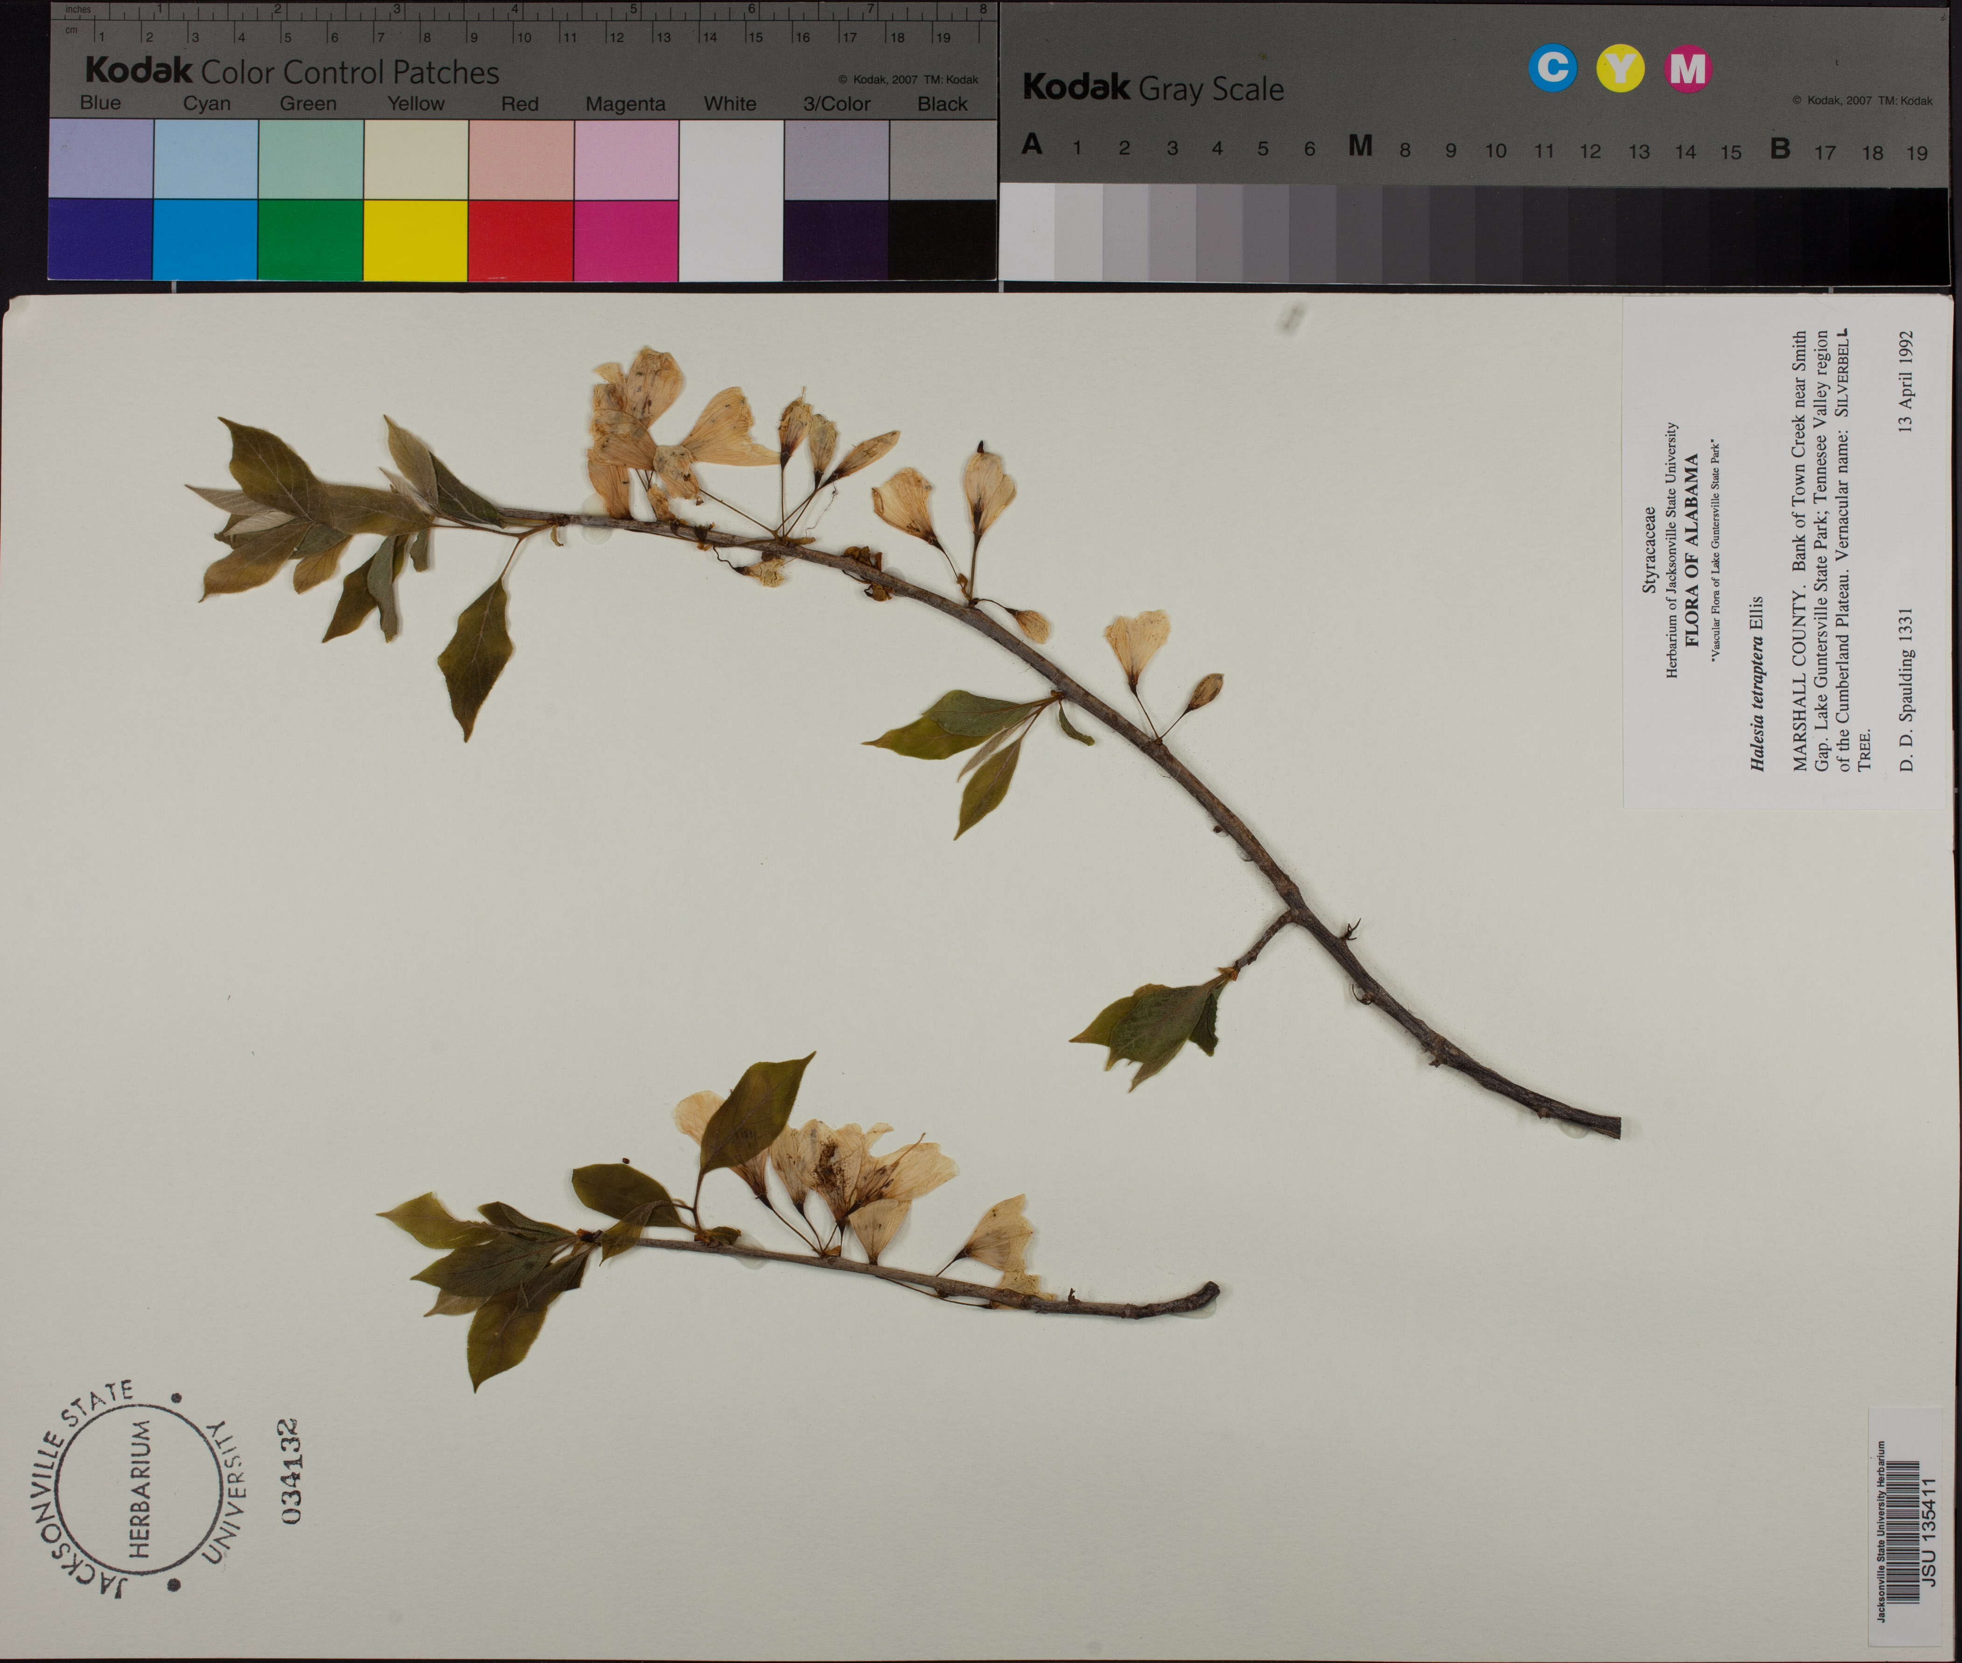
Task: Select the bright yellow color patch
Action: [416, 239]
